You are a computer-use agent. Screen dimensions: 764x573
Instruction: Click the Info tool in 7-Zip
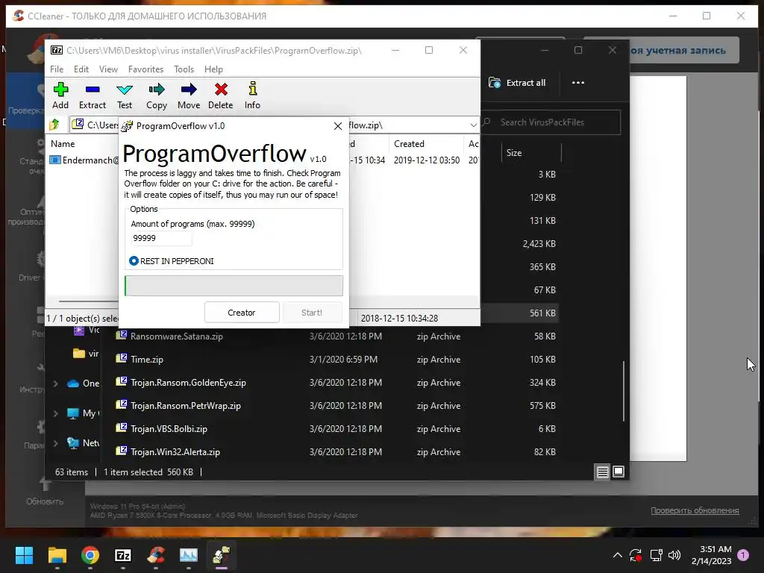(252, 95)
